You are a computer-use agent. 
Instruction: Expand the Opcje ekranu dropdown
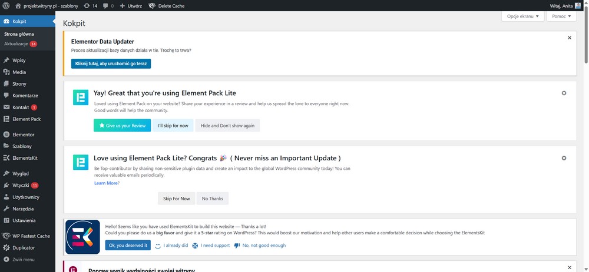click(522, 16)
